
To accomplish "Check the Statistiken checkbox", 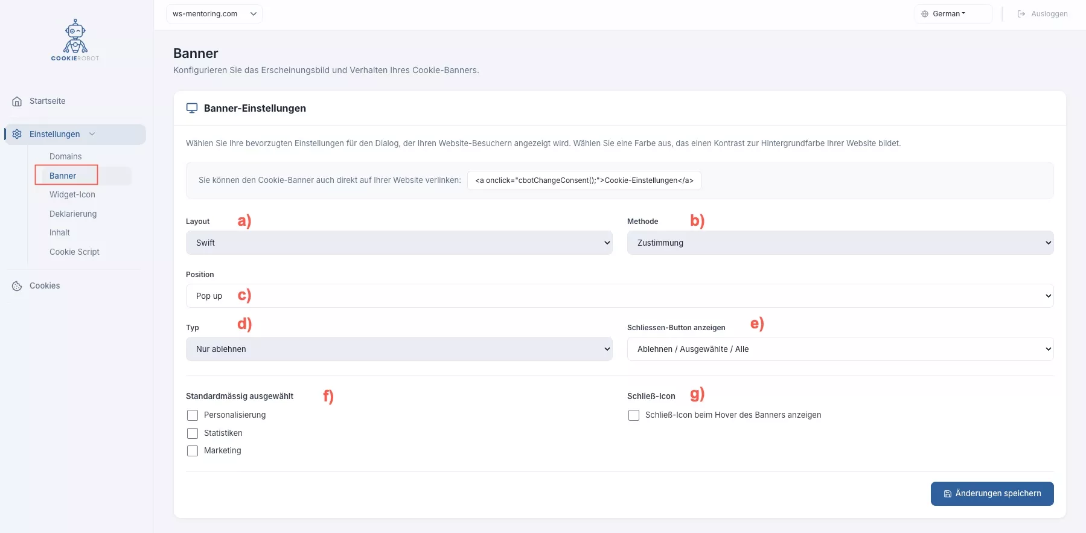I will click(x=193, y=433).
